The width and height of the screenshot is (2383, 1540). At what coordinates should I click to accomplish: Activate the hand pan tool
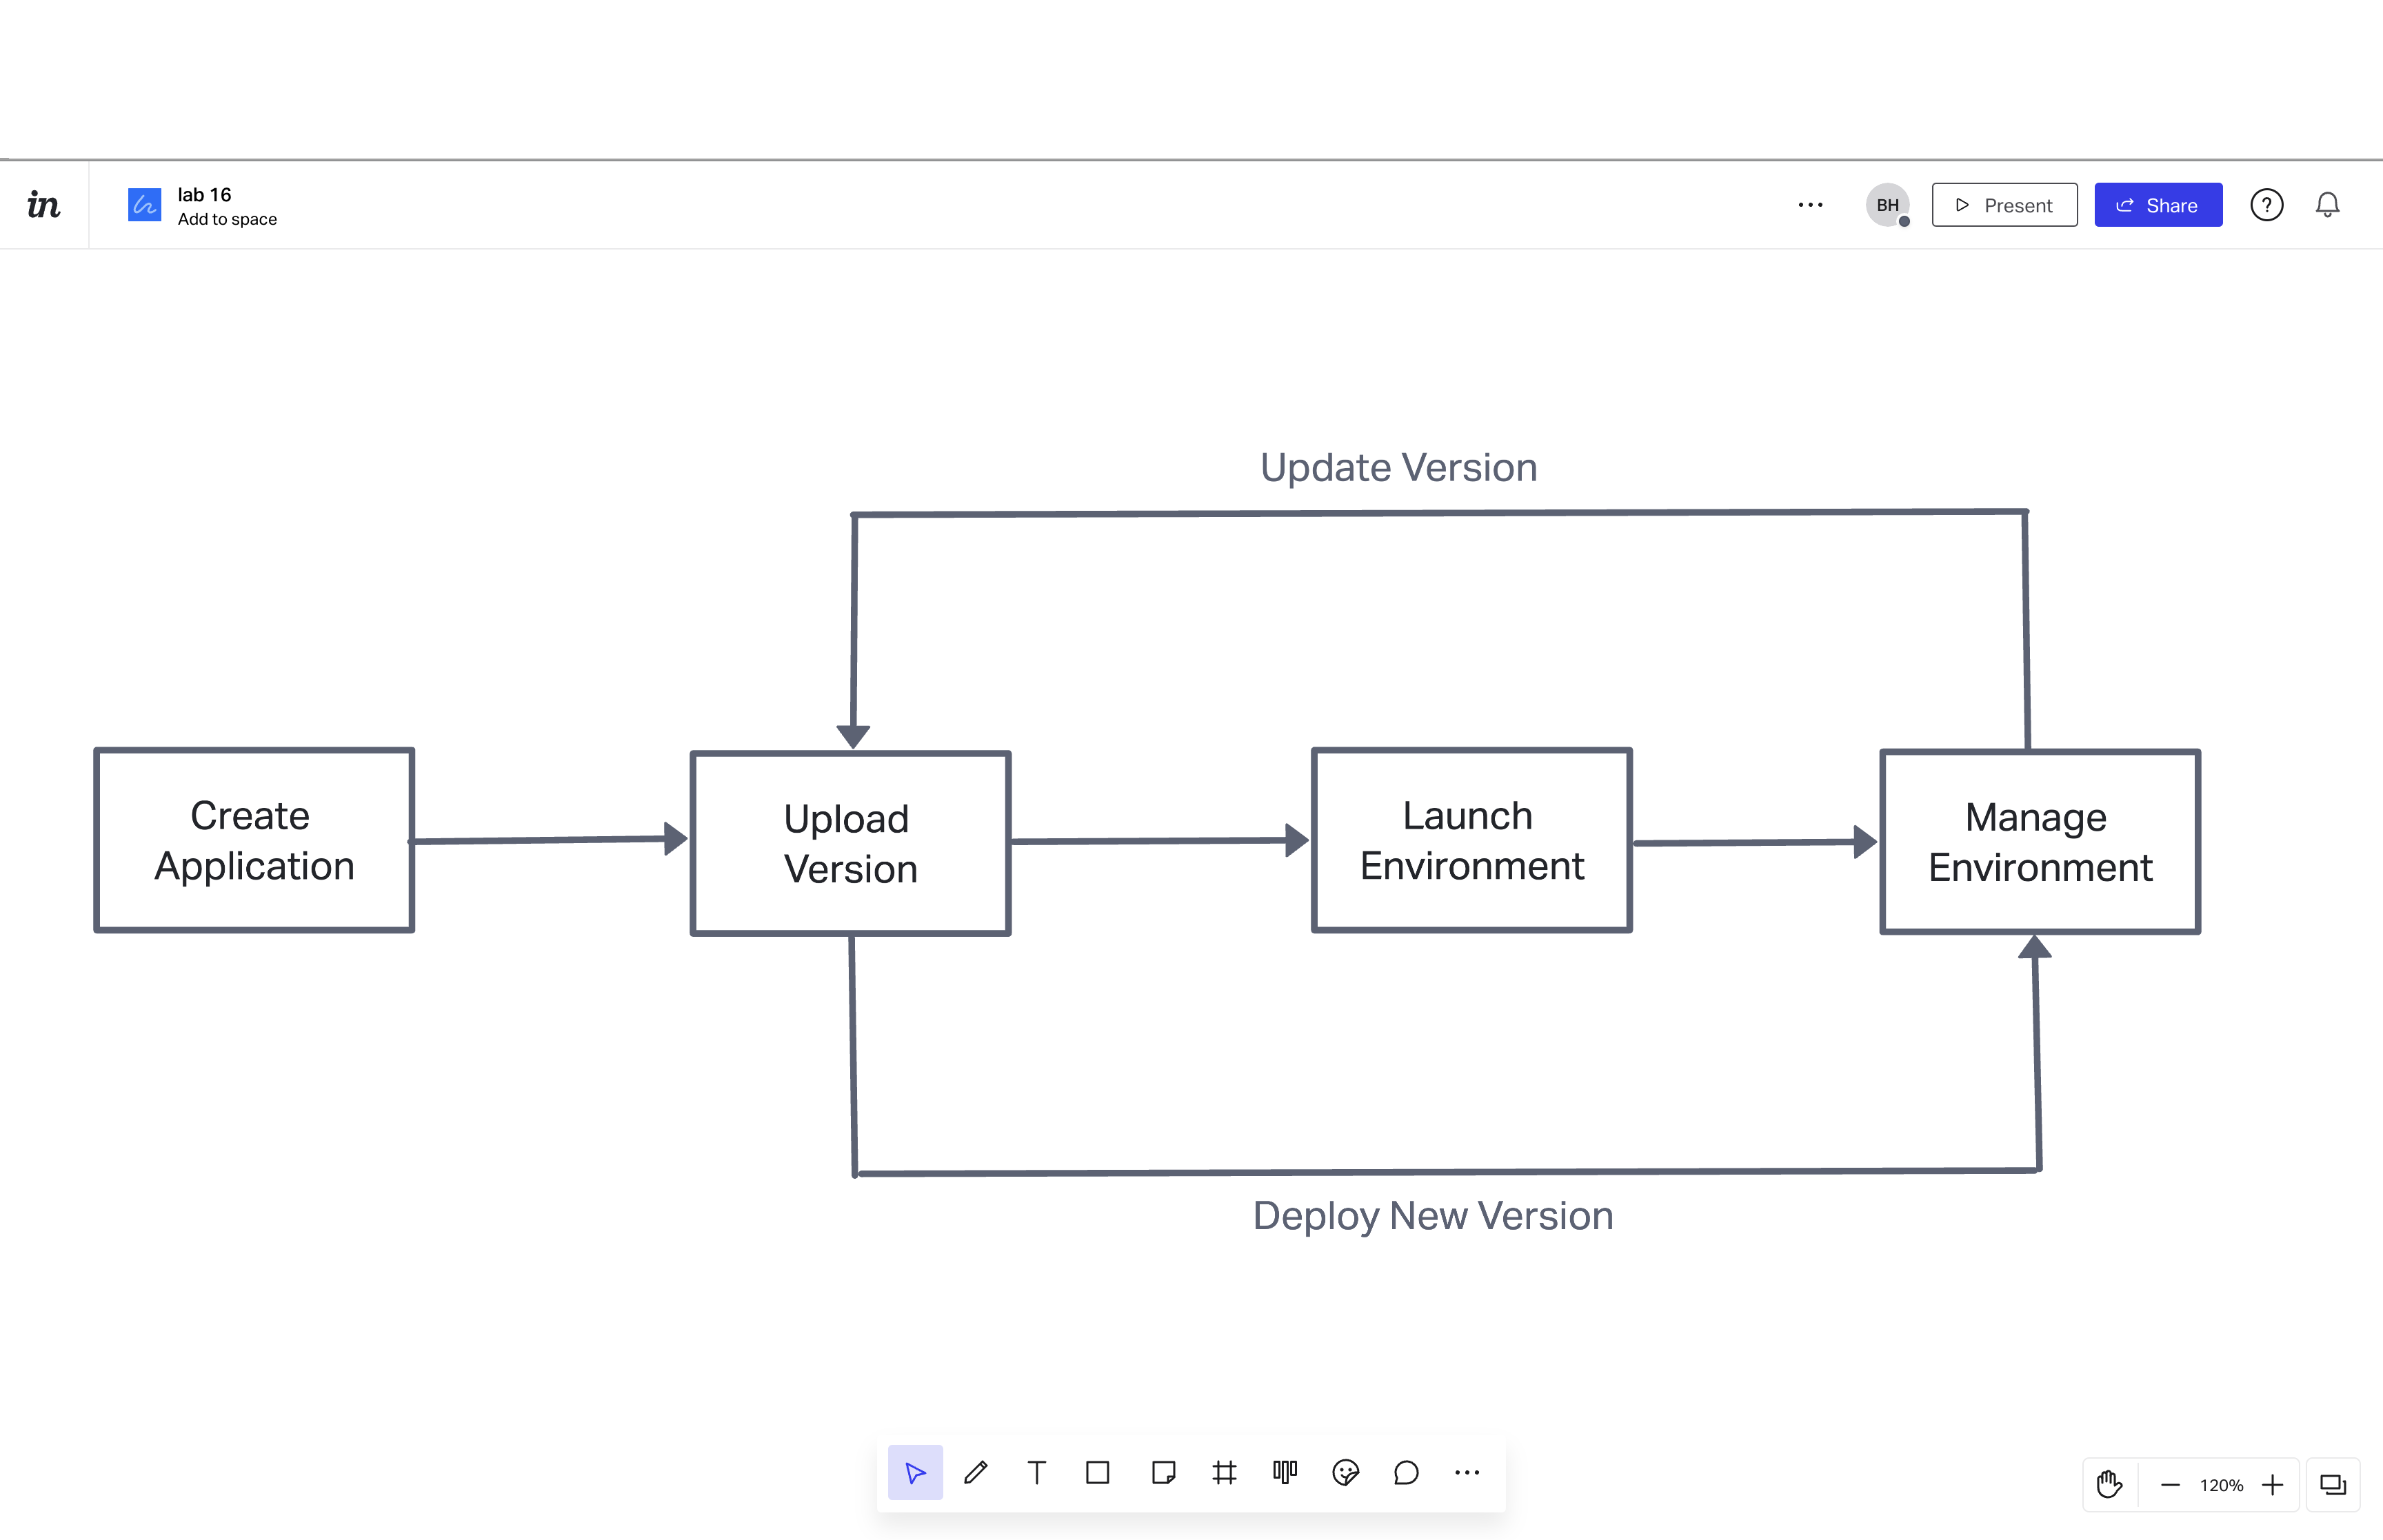(x=2110, y=1484)
